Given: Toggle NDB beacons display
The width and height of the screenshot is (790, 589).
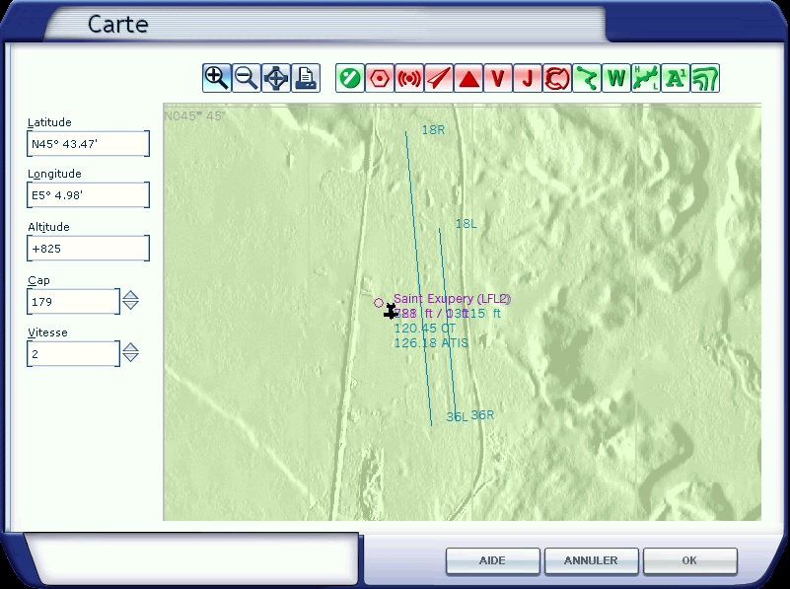Looking at the screenshot, I should 409,78.
